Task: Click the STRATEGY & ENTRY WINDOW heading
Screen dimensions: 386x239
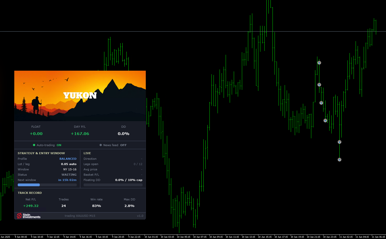Action: click(41, 153)
